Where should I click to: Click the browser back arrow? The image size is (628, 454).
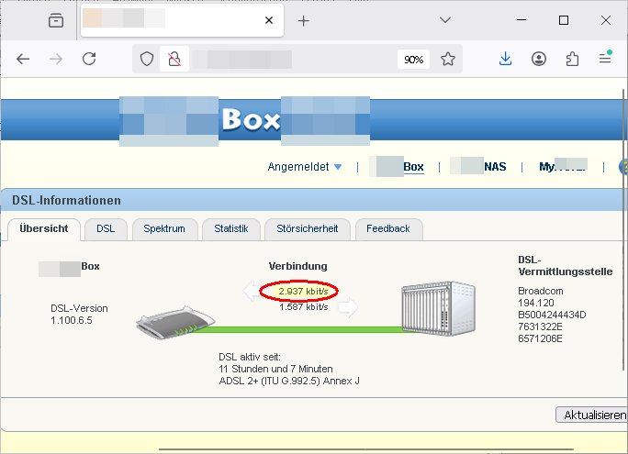(x=23, y=59)
